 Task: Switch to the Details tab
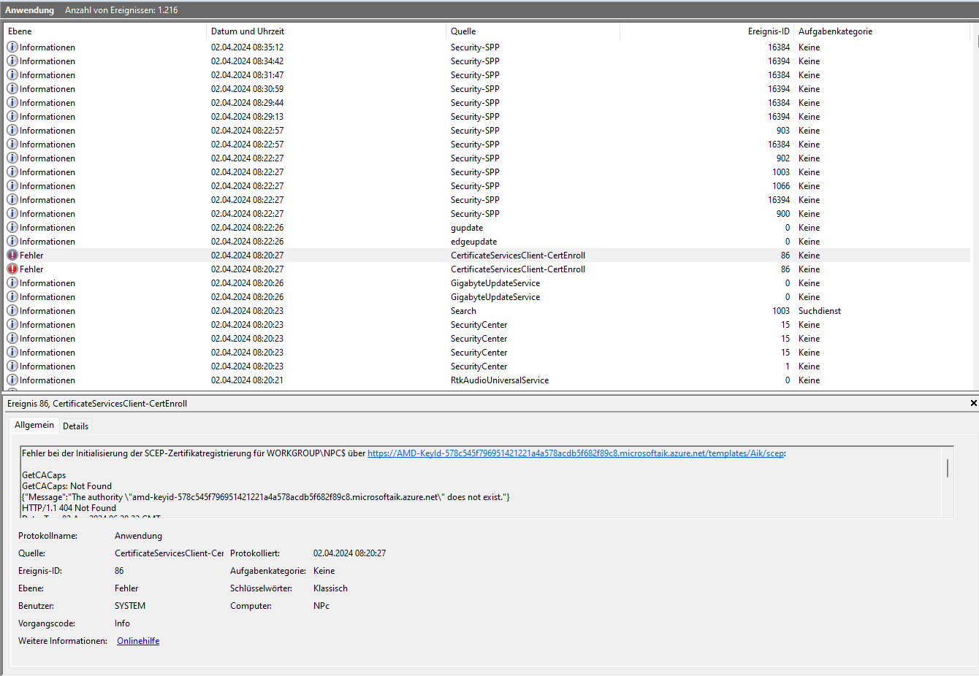click(75, 426)
